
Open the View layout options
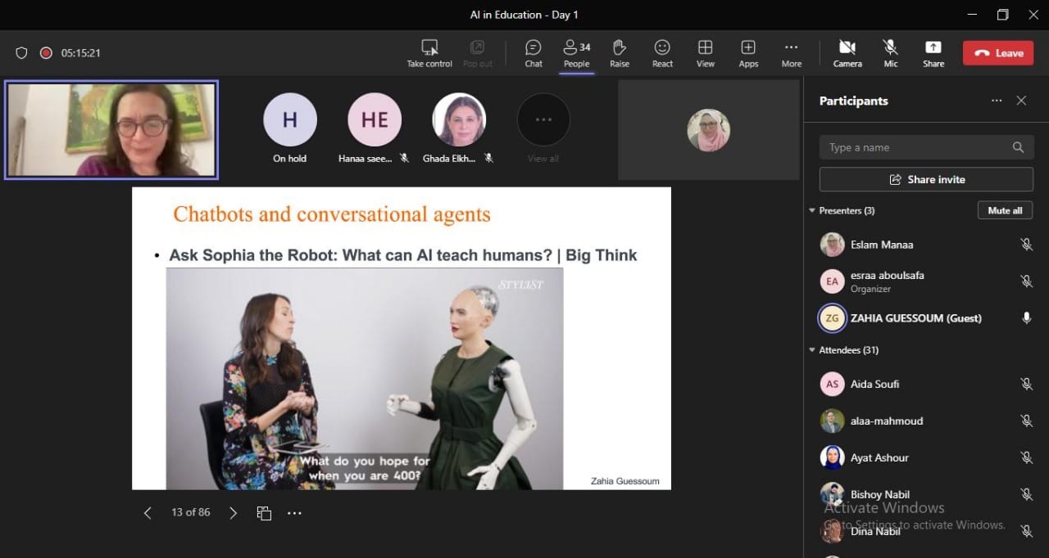coord(705,53)
